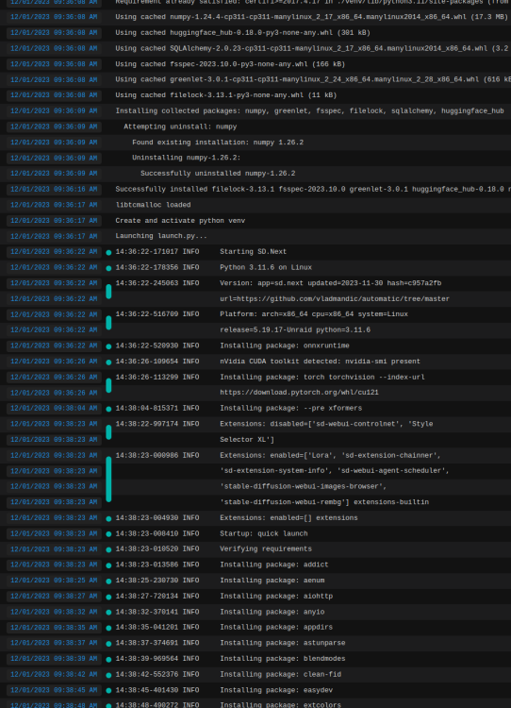Click the 'Platform: arch=x86_64' log message
The width and height of the screenshot is (511, 708).
tap(314, 314)
